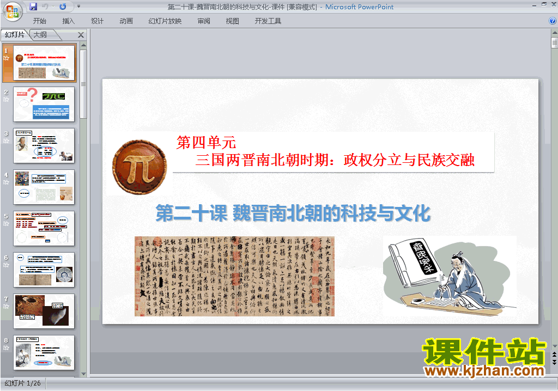Select slide 7 thumbnail

tap(44, 311)
